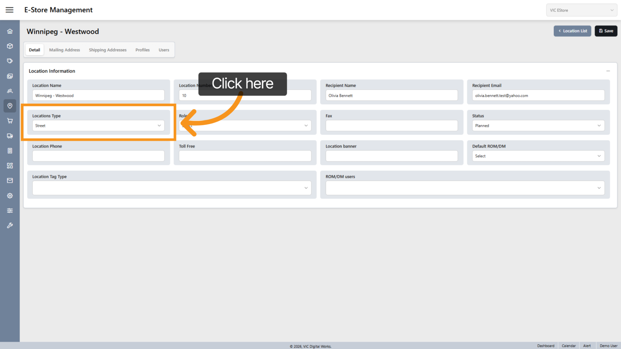Expand the Status dropdown showing Planned

(538, 126)
